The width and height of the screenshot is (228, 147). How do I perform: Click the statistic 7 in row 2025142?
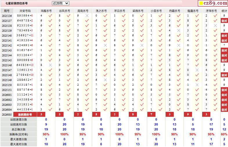click(x=224, y=45)
